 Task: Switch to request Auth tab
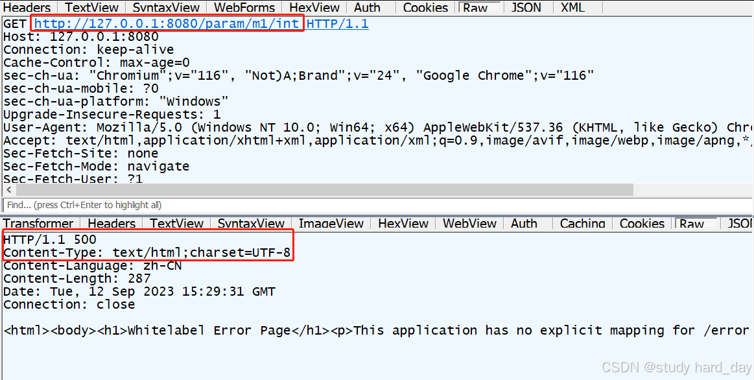point(367,8)
